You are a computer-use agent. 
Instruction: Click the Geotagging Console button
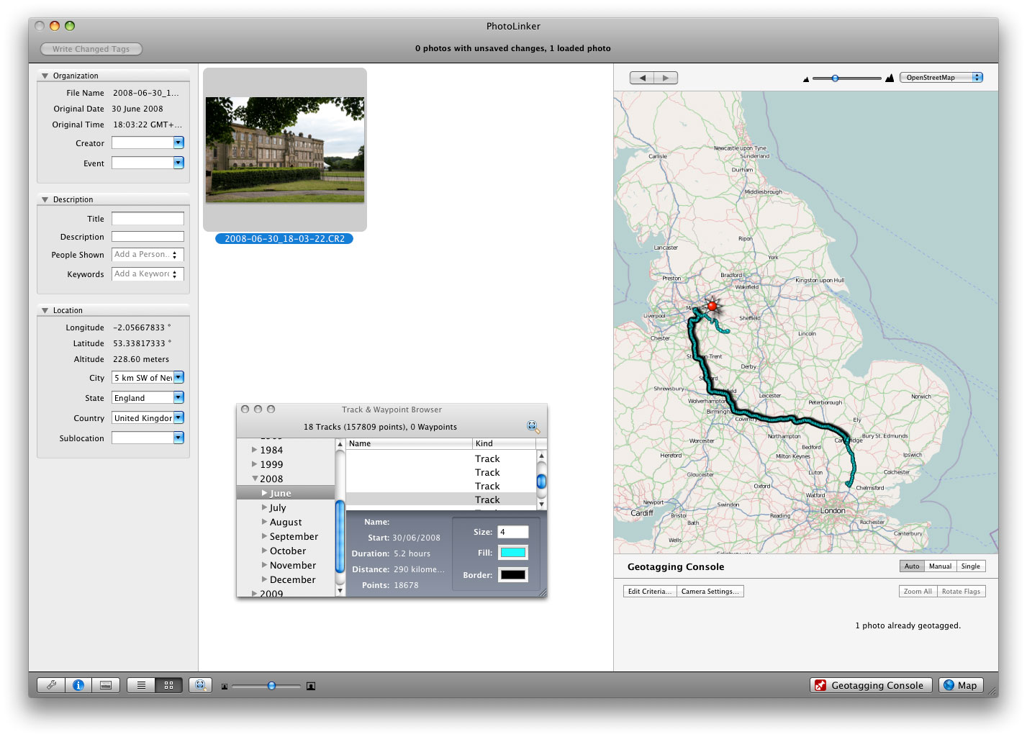pos(870,685)
